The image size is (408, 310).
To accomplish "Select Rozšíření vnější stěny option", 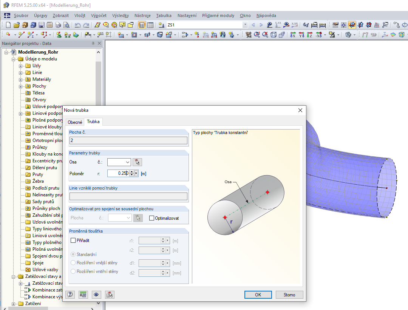I will (73, 263).
